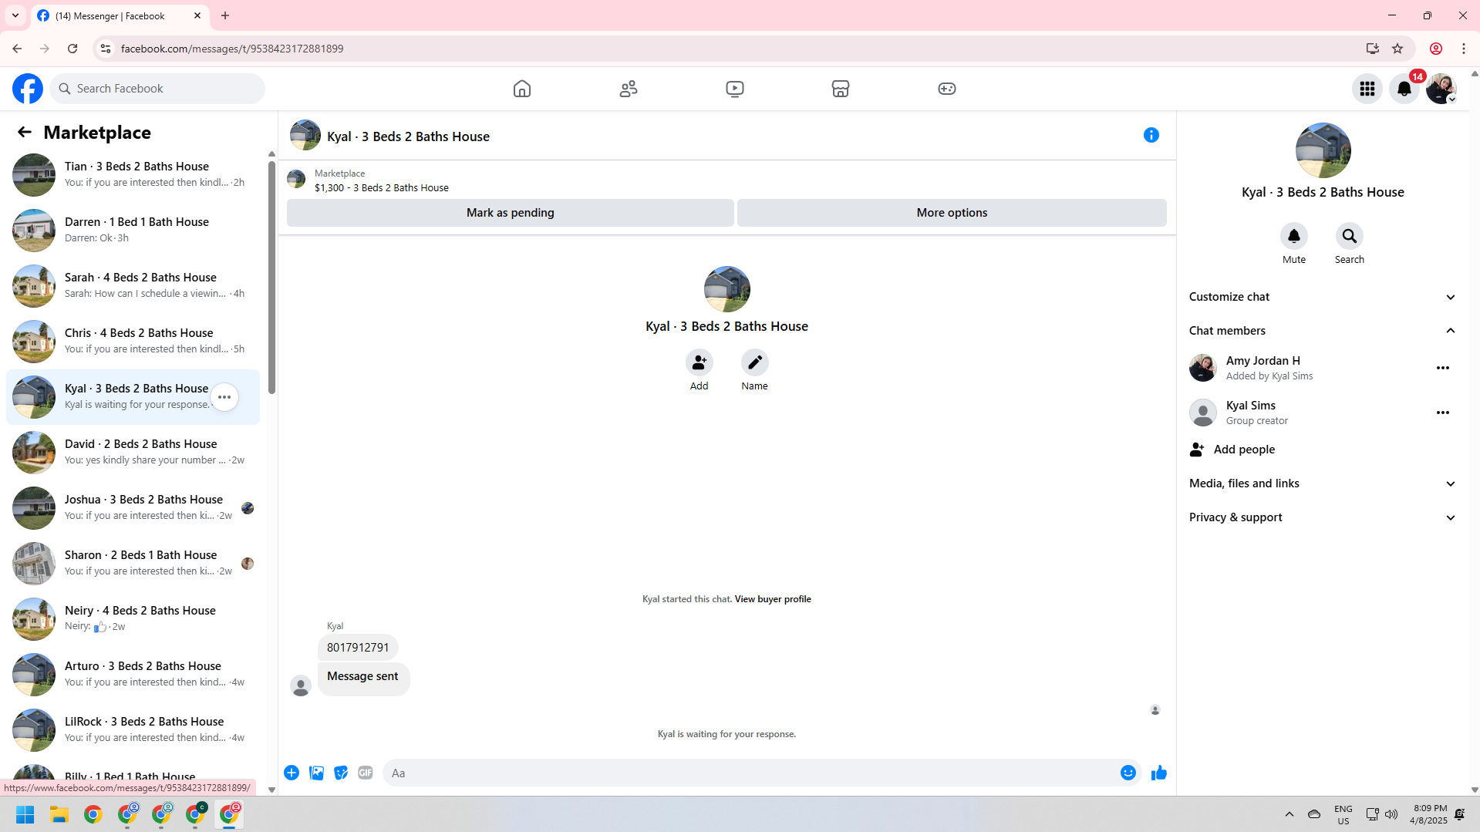Image resolution: width=1480 pixels, height=832 pixels.
Task: Open the notifications bell with 14 badge
Action: [x=1404, y=89]
